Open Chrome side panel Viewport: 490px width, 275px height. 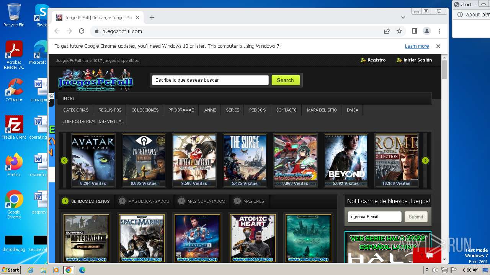tap(414, 31)
